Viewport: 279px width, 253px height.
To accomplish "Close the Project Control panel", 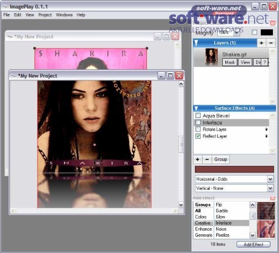I will click(x=272, y=23).
